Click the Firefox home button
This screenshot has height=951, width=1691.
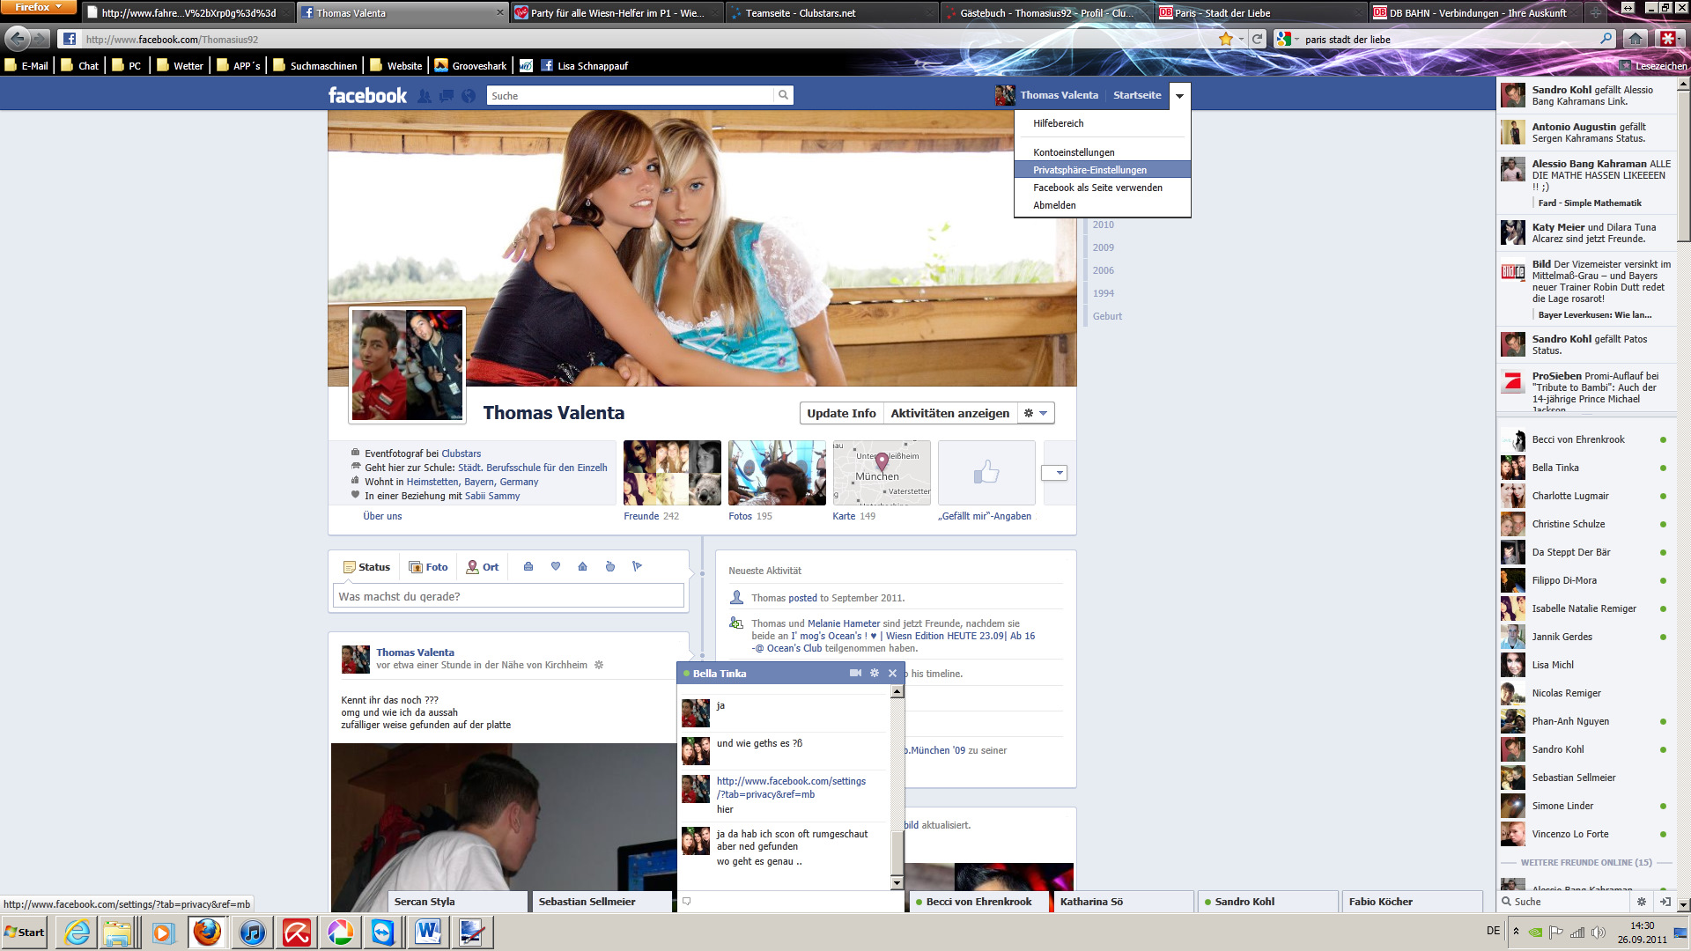pos(1636,39)
